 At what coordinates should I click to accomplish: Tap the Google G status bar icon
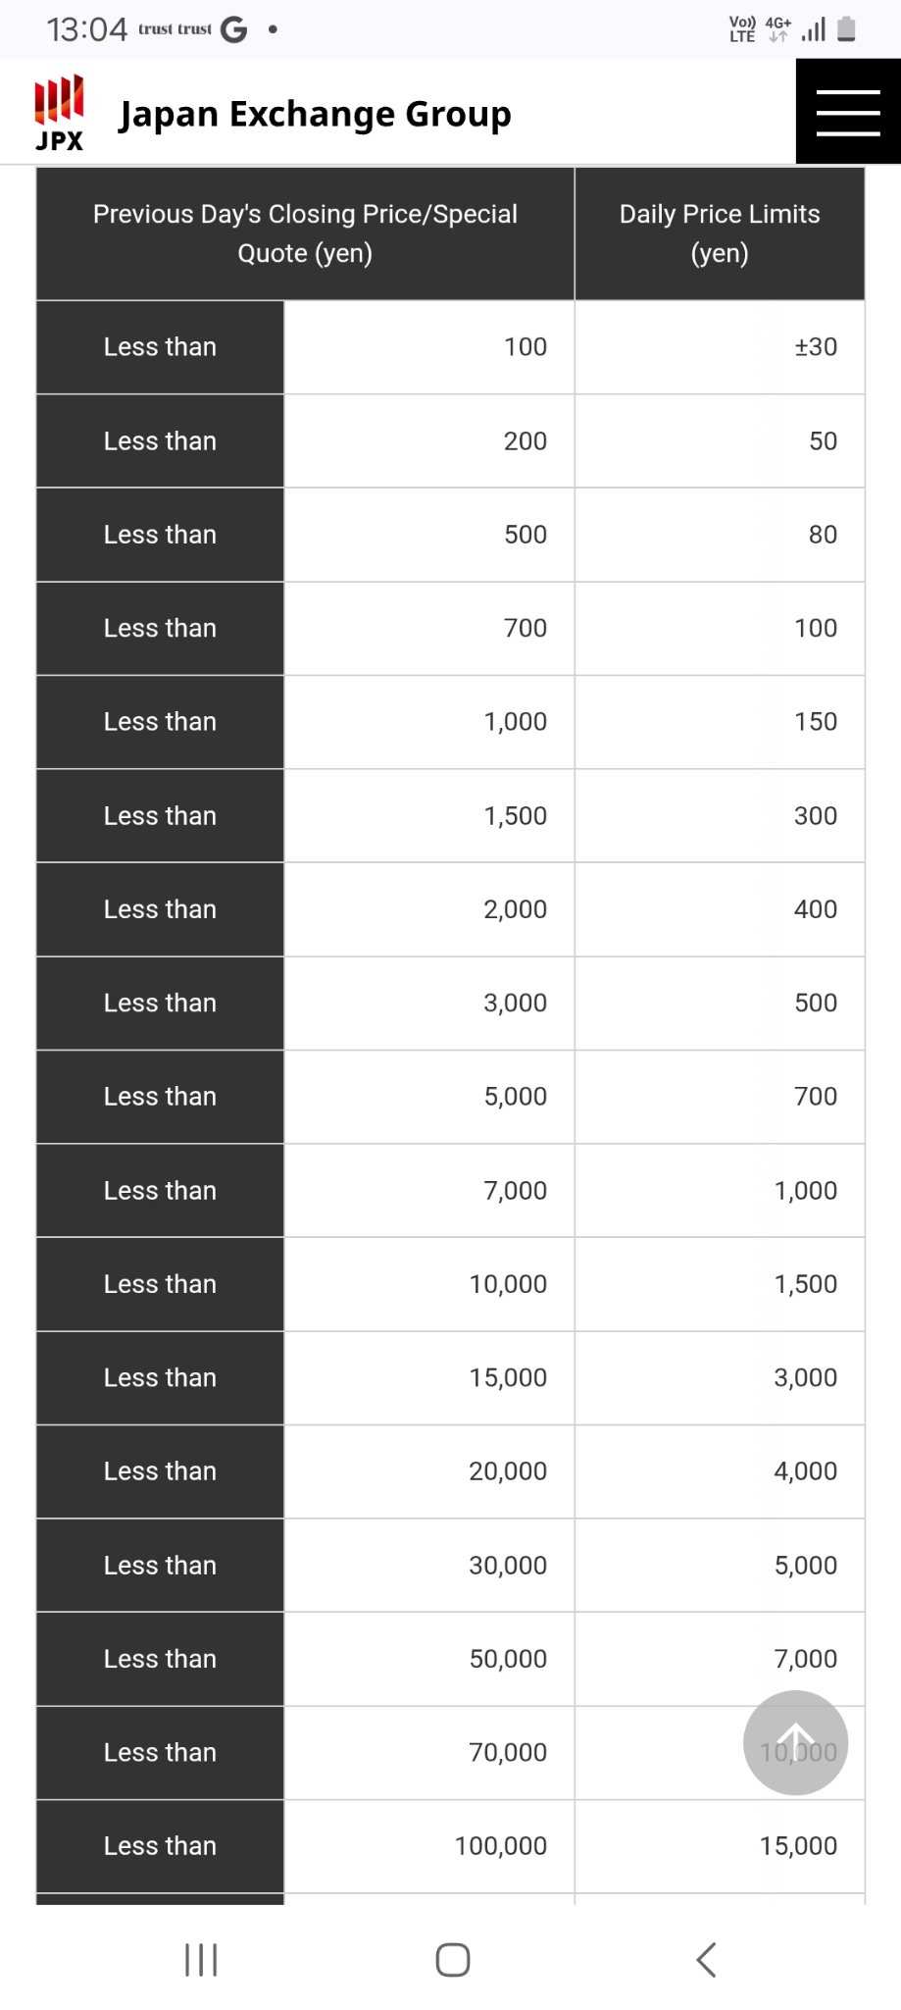point(233,29)
